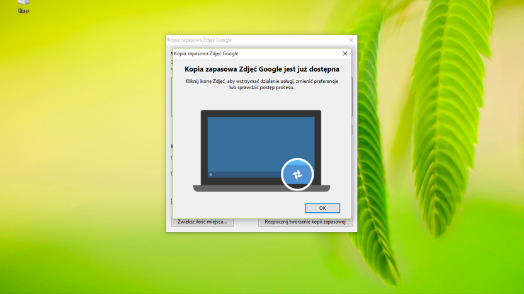Click the instruction text starting 'Kliknij ikonę Zdjęć'

pyautogui.click(x=261, y=84)
